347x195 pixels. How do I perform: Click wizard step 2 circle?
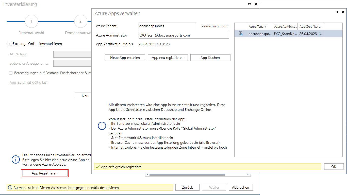click(80, 21)
